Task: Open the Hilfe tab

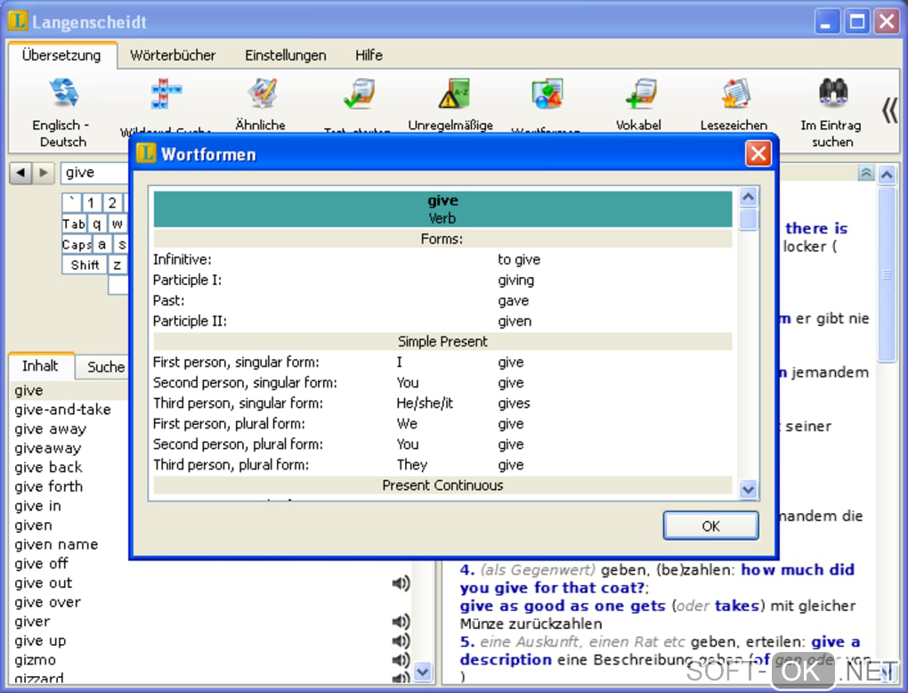Action: [x=369, y=55]
